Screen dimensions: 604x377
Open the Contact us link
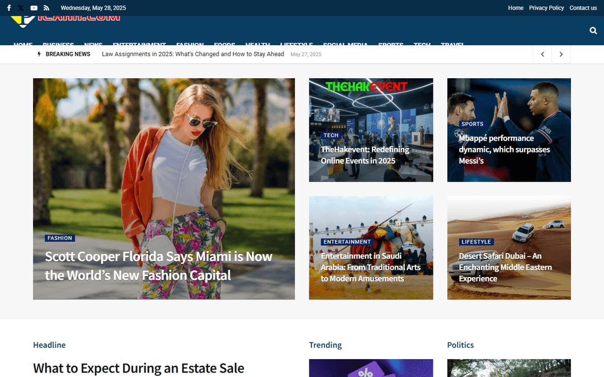[583, 8]
